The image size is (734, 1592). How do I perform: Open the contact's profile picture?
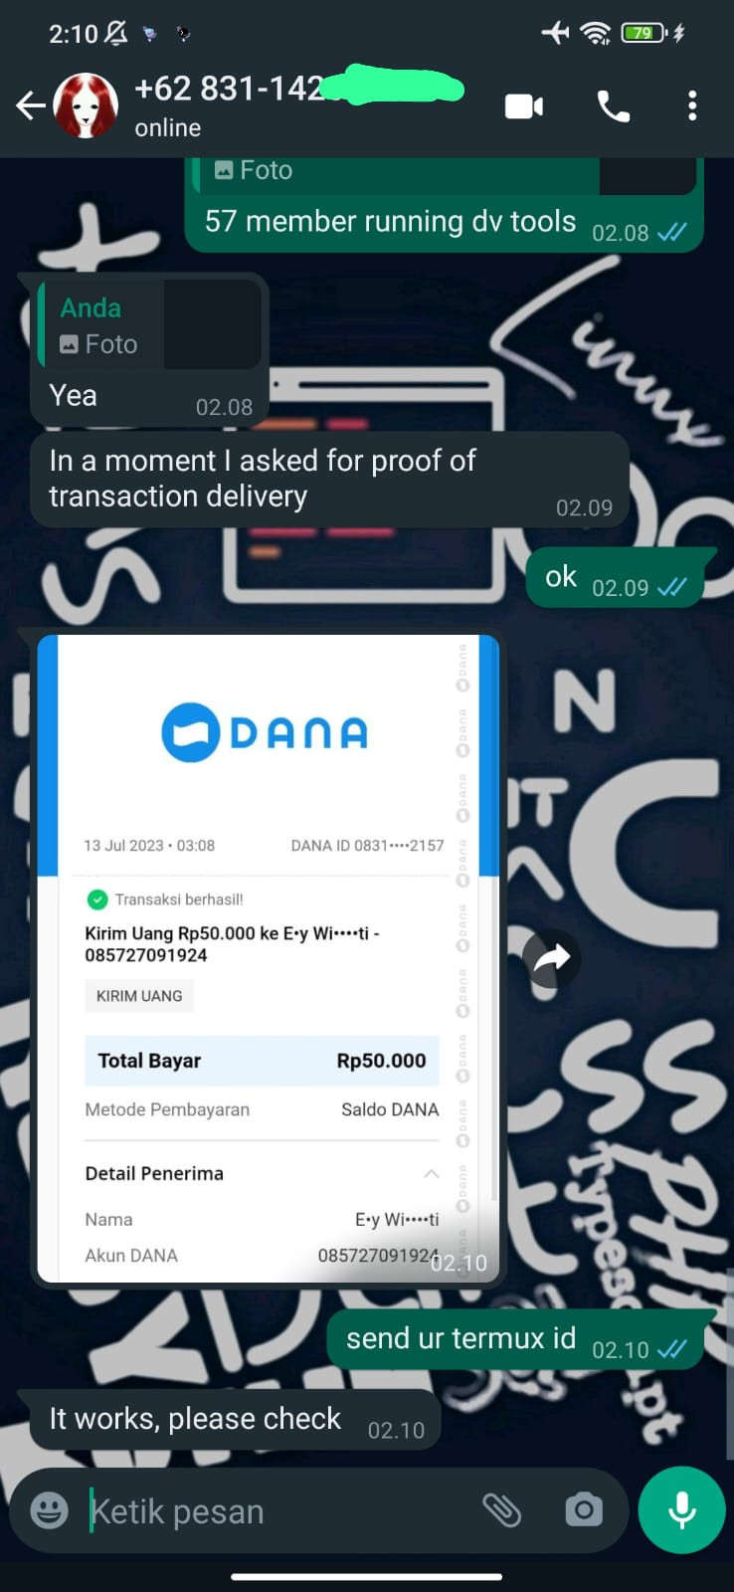86,105
